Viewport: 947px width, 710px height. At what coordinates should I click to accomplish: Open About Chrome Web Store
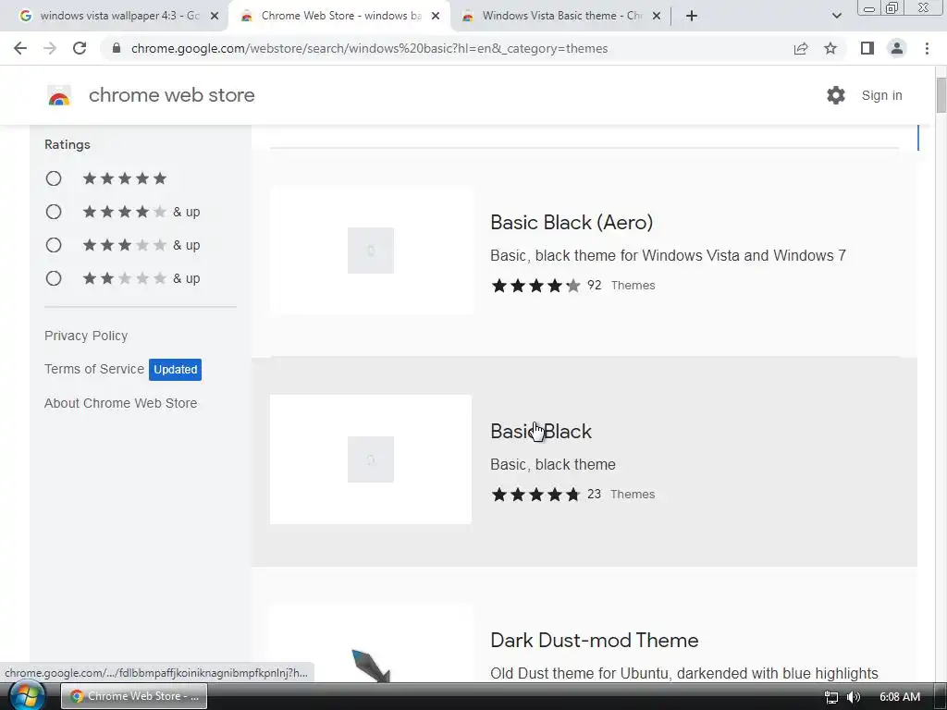[121, 403]
